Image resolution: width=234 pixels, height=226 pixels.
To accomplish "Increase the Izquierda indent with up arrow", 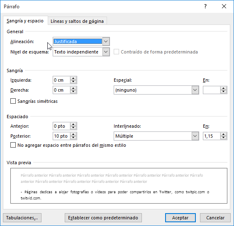I will coord(73,78).
